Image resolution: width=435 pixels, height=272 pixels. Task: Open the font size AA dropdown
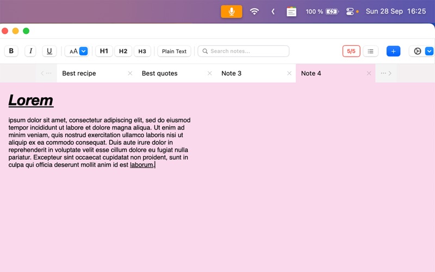[77, 51]
